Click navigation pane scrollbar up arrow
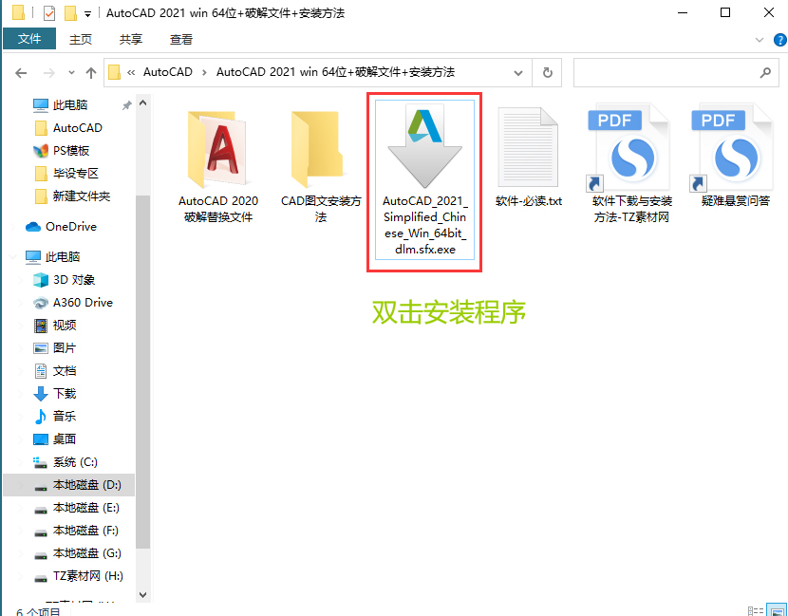788x616 pixels. coord(142,103)
